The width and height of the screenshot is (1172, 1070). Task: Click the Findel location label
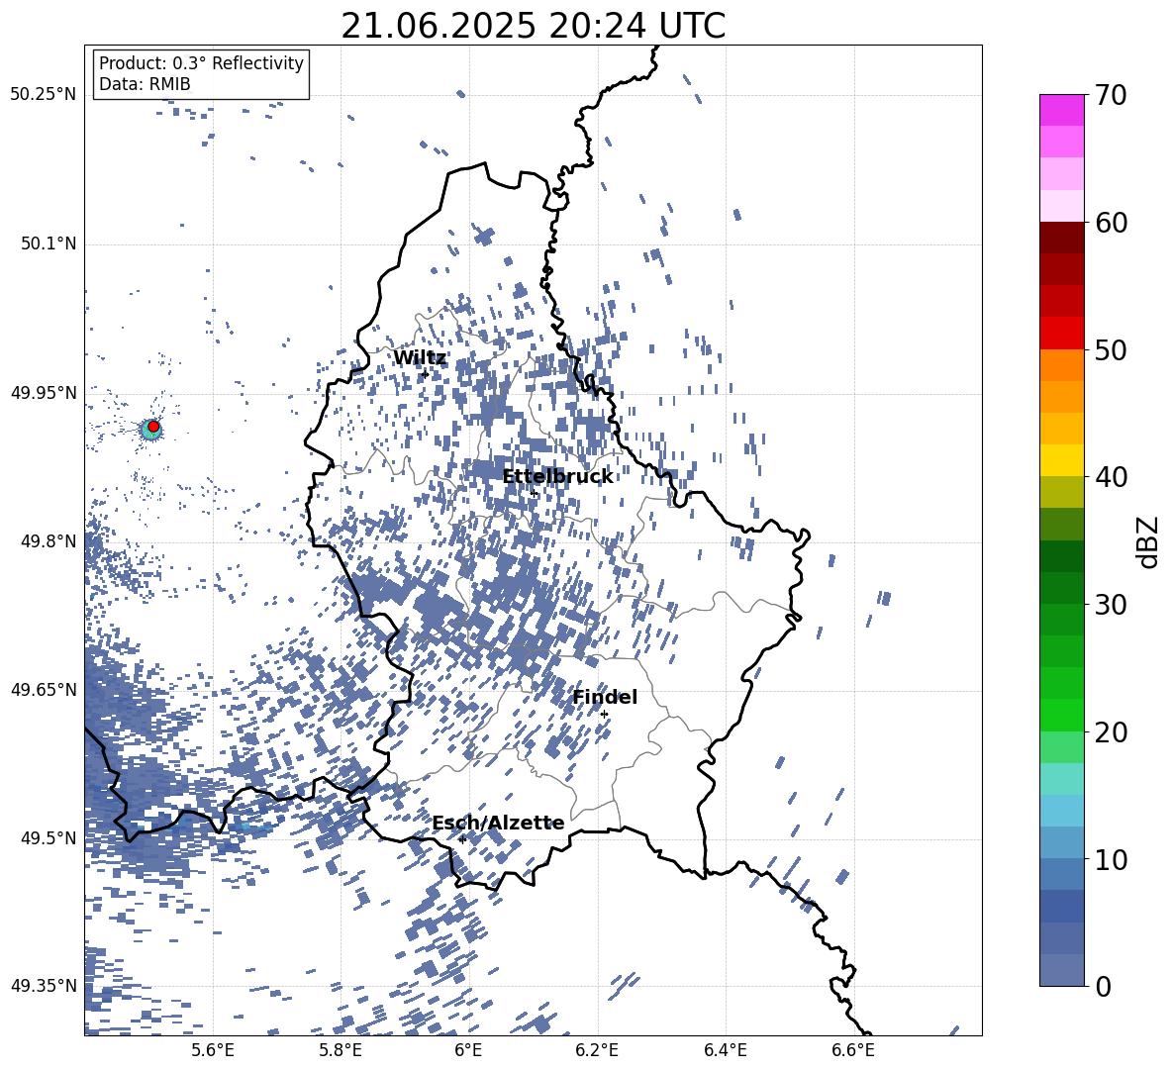click(605, 697)
